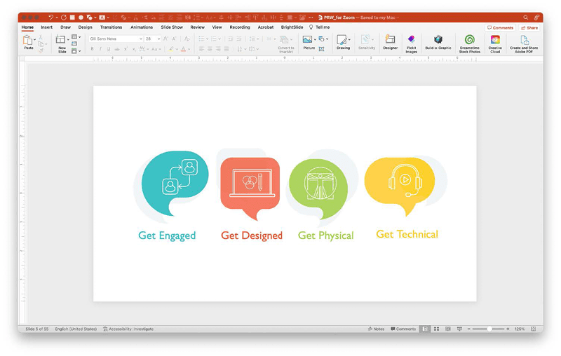This screenshot has height=356, width=561.
Task: Click the people sharing icon in title bar
Action: (x=536, y=17)
